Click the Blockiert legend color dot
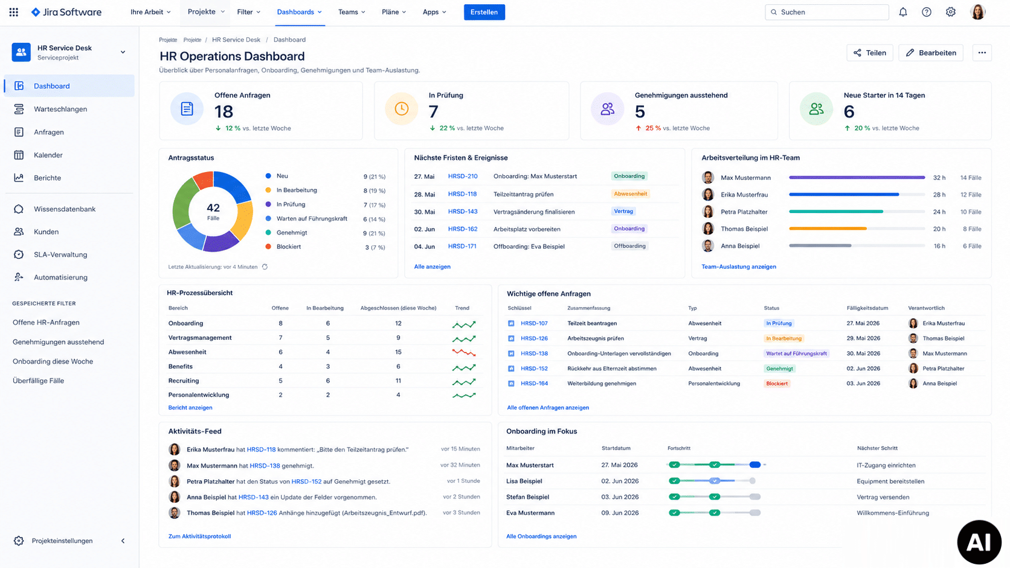Image resolution: width=1010 pixels, height=568 pixels. pyautogui.click(x=268, y=247)
